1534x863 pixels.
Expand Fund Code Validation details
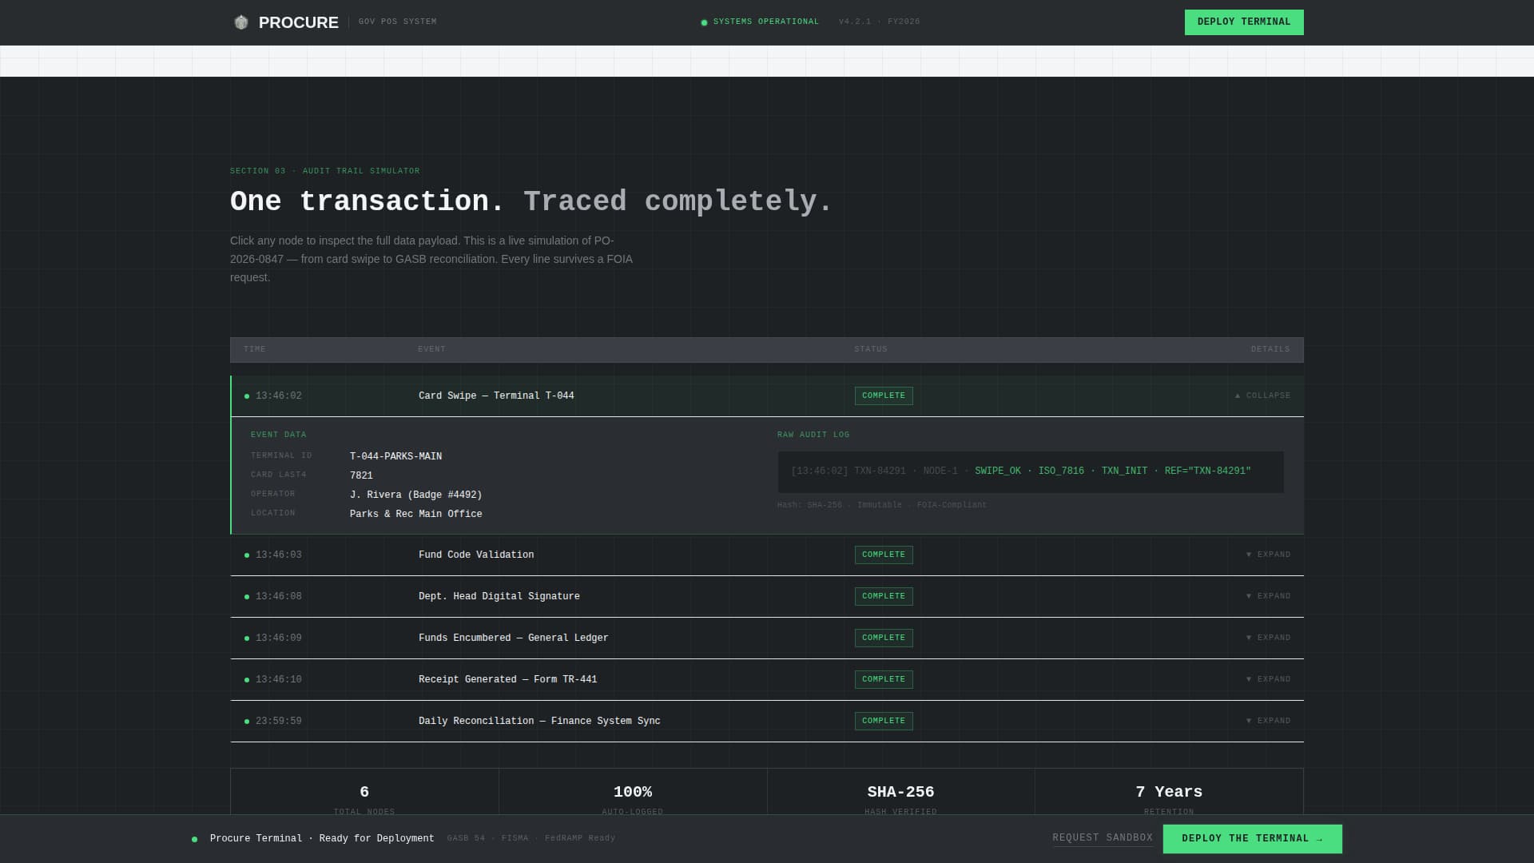1268,555
